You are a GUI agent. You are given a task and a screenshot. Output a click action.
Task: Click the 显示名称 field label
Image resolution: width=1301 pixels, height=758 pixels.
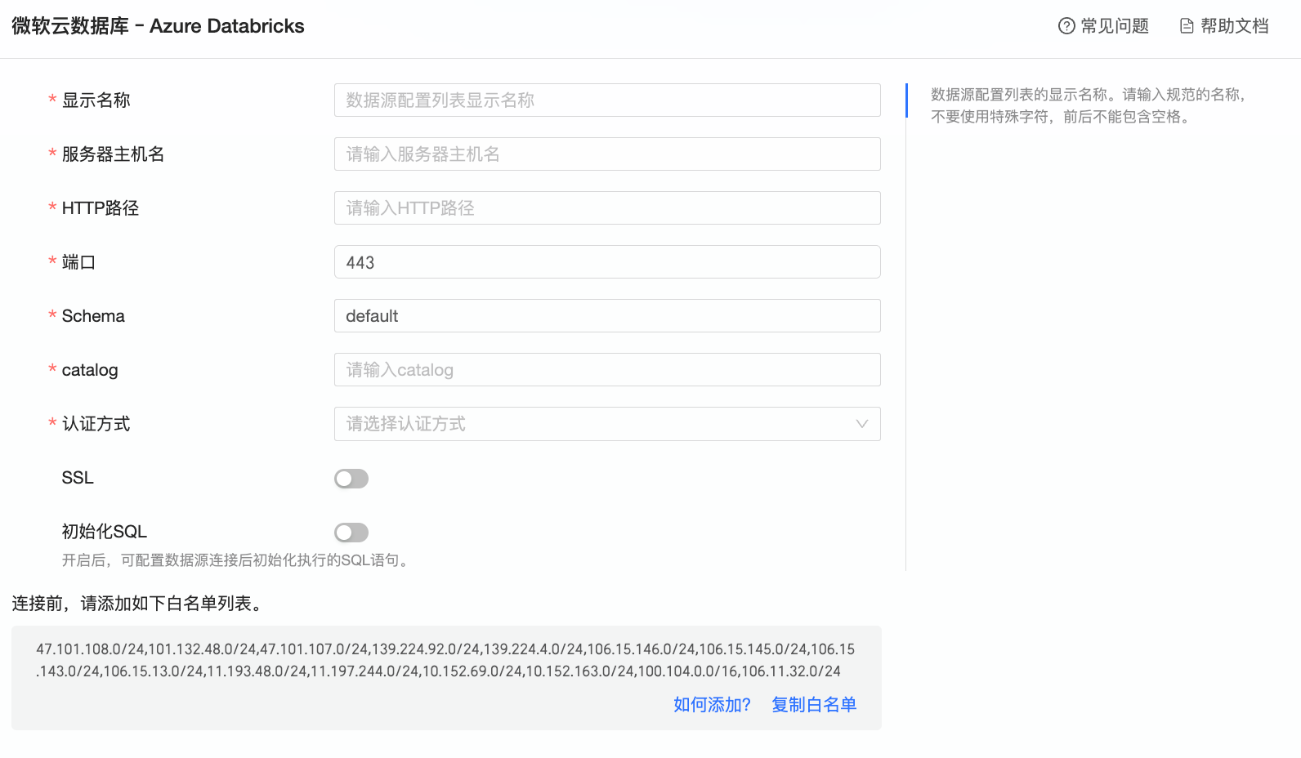coord(96,100)
